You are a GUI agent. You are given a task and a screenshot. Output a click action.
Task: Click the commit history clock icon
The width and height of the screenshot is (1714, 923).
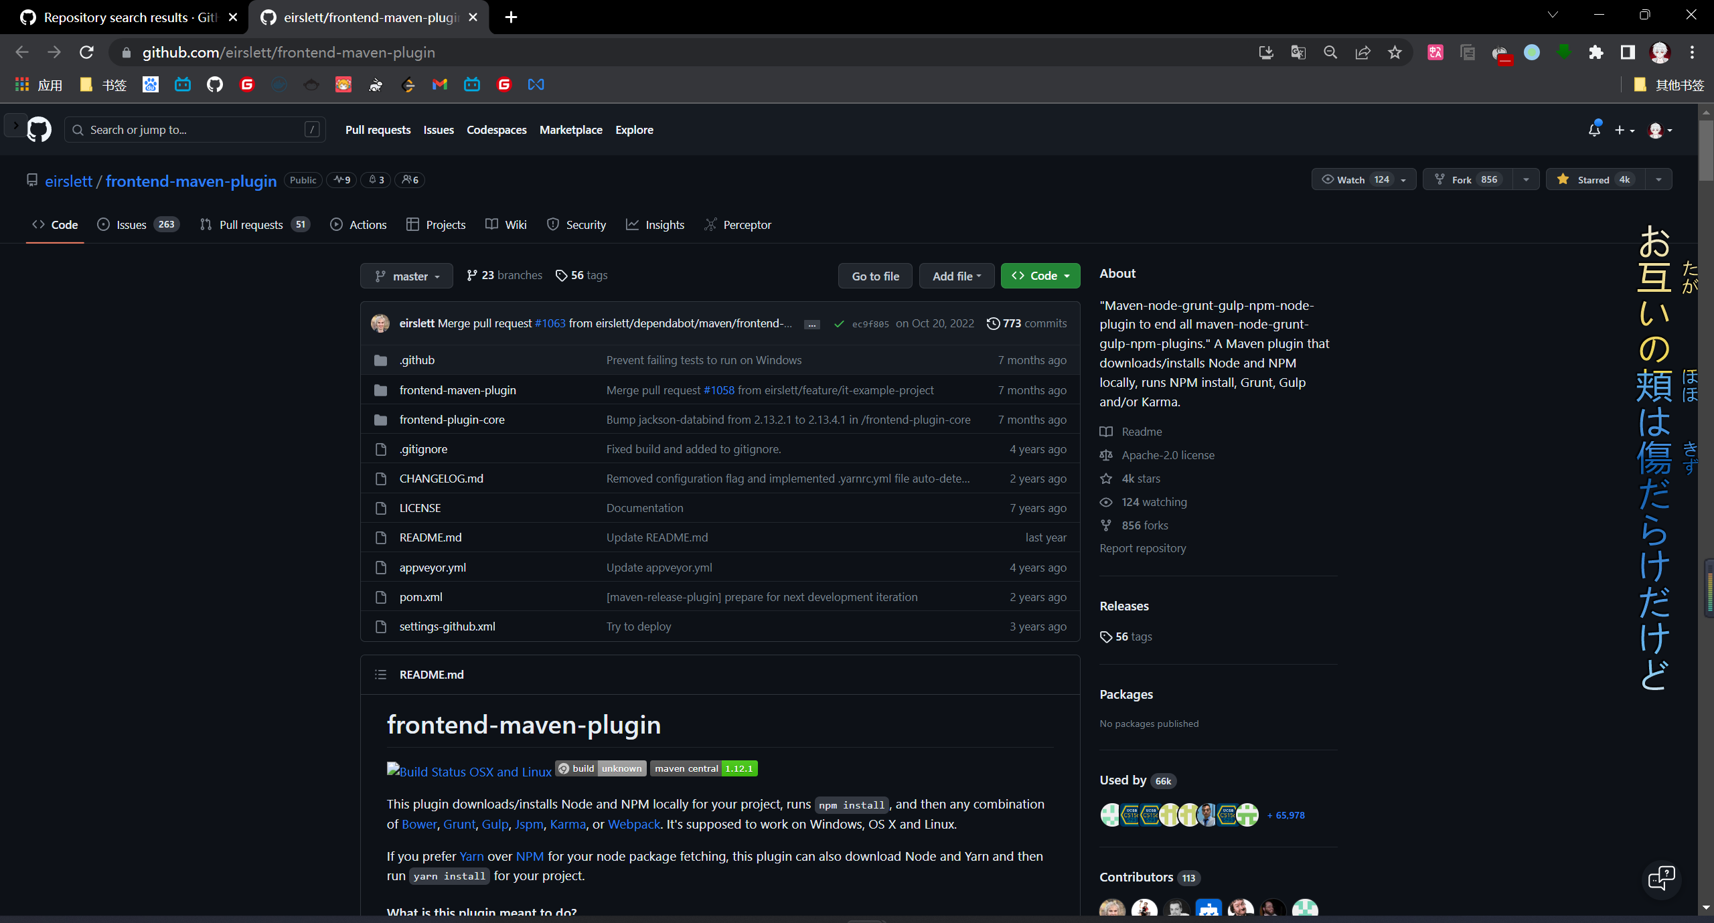[993, 323]
